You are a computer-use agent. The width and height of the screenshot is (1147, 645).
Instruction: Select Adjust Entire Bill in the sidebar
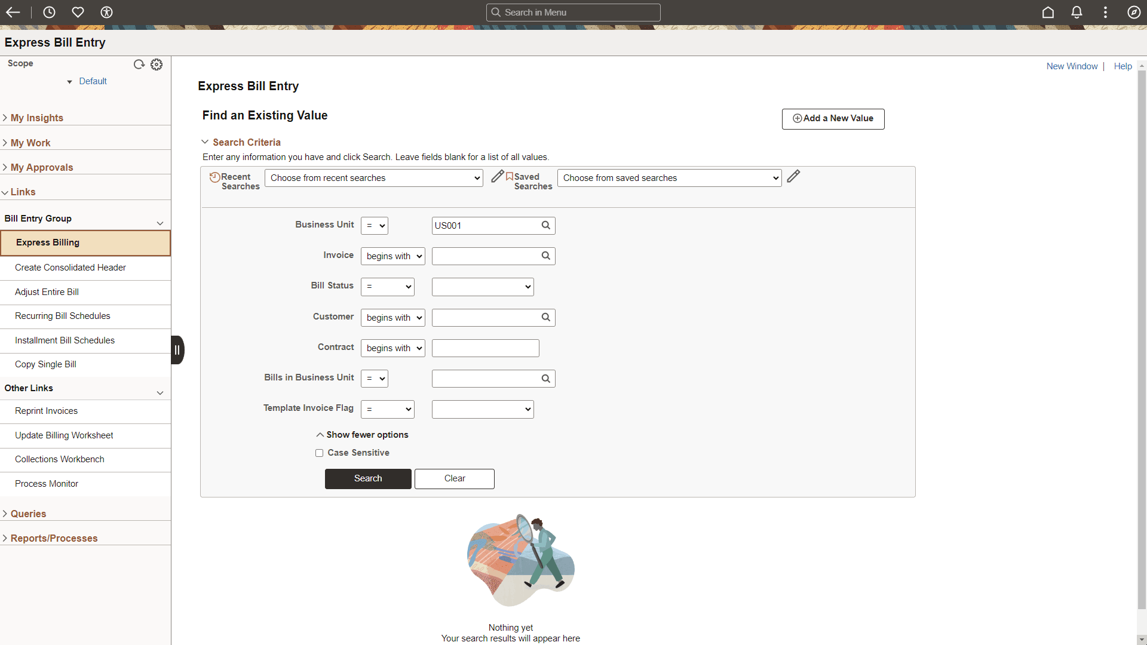click(47, 292)
